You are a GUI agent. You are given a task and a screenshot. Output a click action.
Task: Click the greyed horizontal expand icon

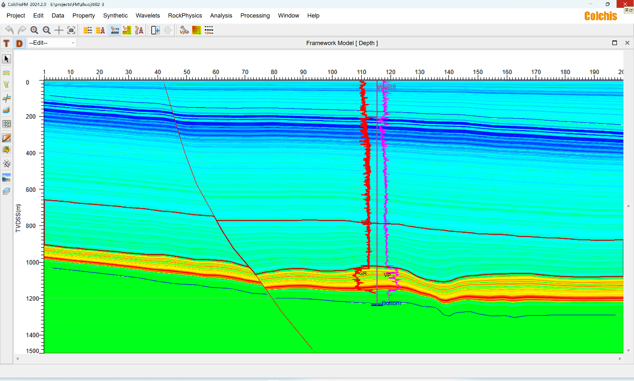168,30
